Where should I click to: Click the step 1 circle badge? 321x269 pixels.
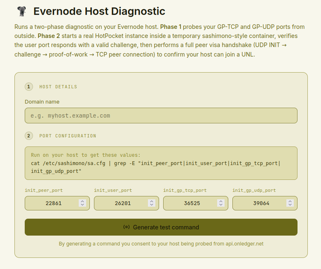[29, 87]
